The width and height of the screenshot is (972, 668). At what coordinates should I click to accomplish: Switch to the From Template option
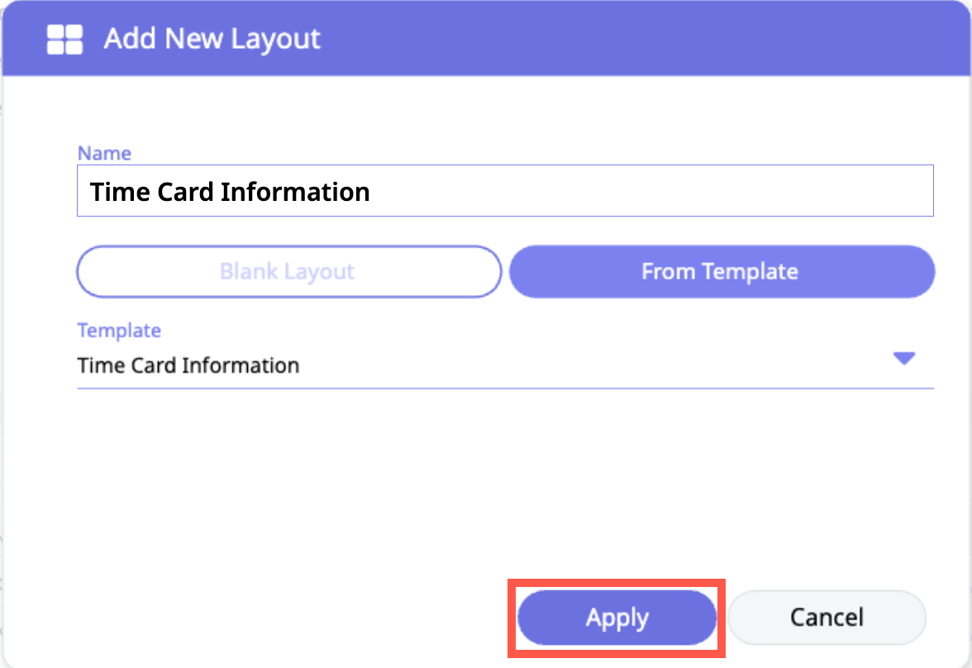pyautogui.click(x=721, y=271)
